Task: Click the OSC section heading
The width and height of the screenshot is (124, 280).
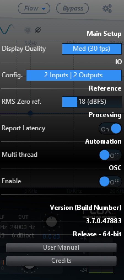Action: 115,168
